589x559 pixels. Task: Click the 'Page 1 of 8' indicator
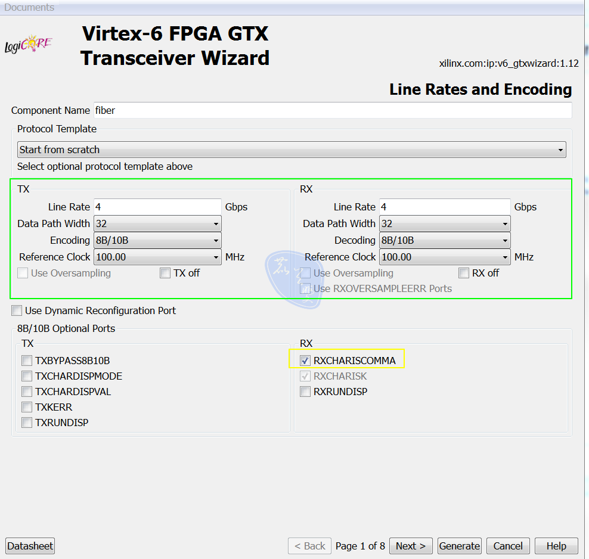[x=360, y=546]
